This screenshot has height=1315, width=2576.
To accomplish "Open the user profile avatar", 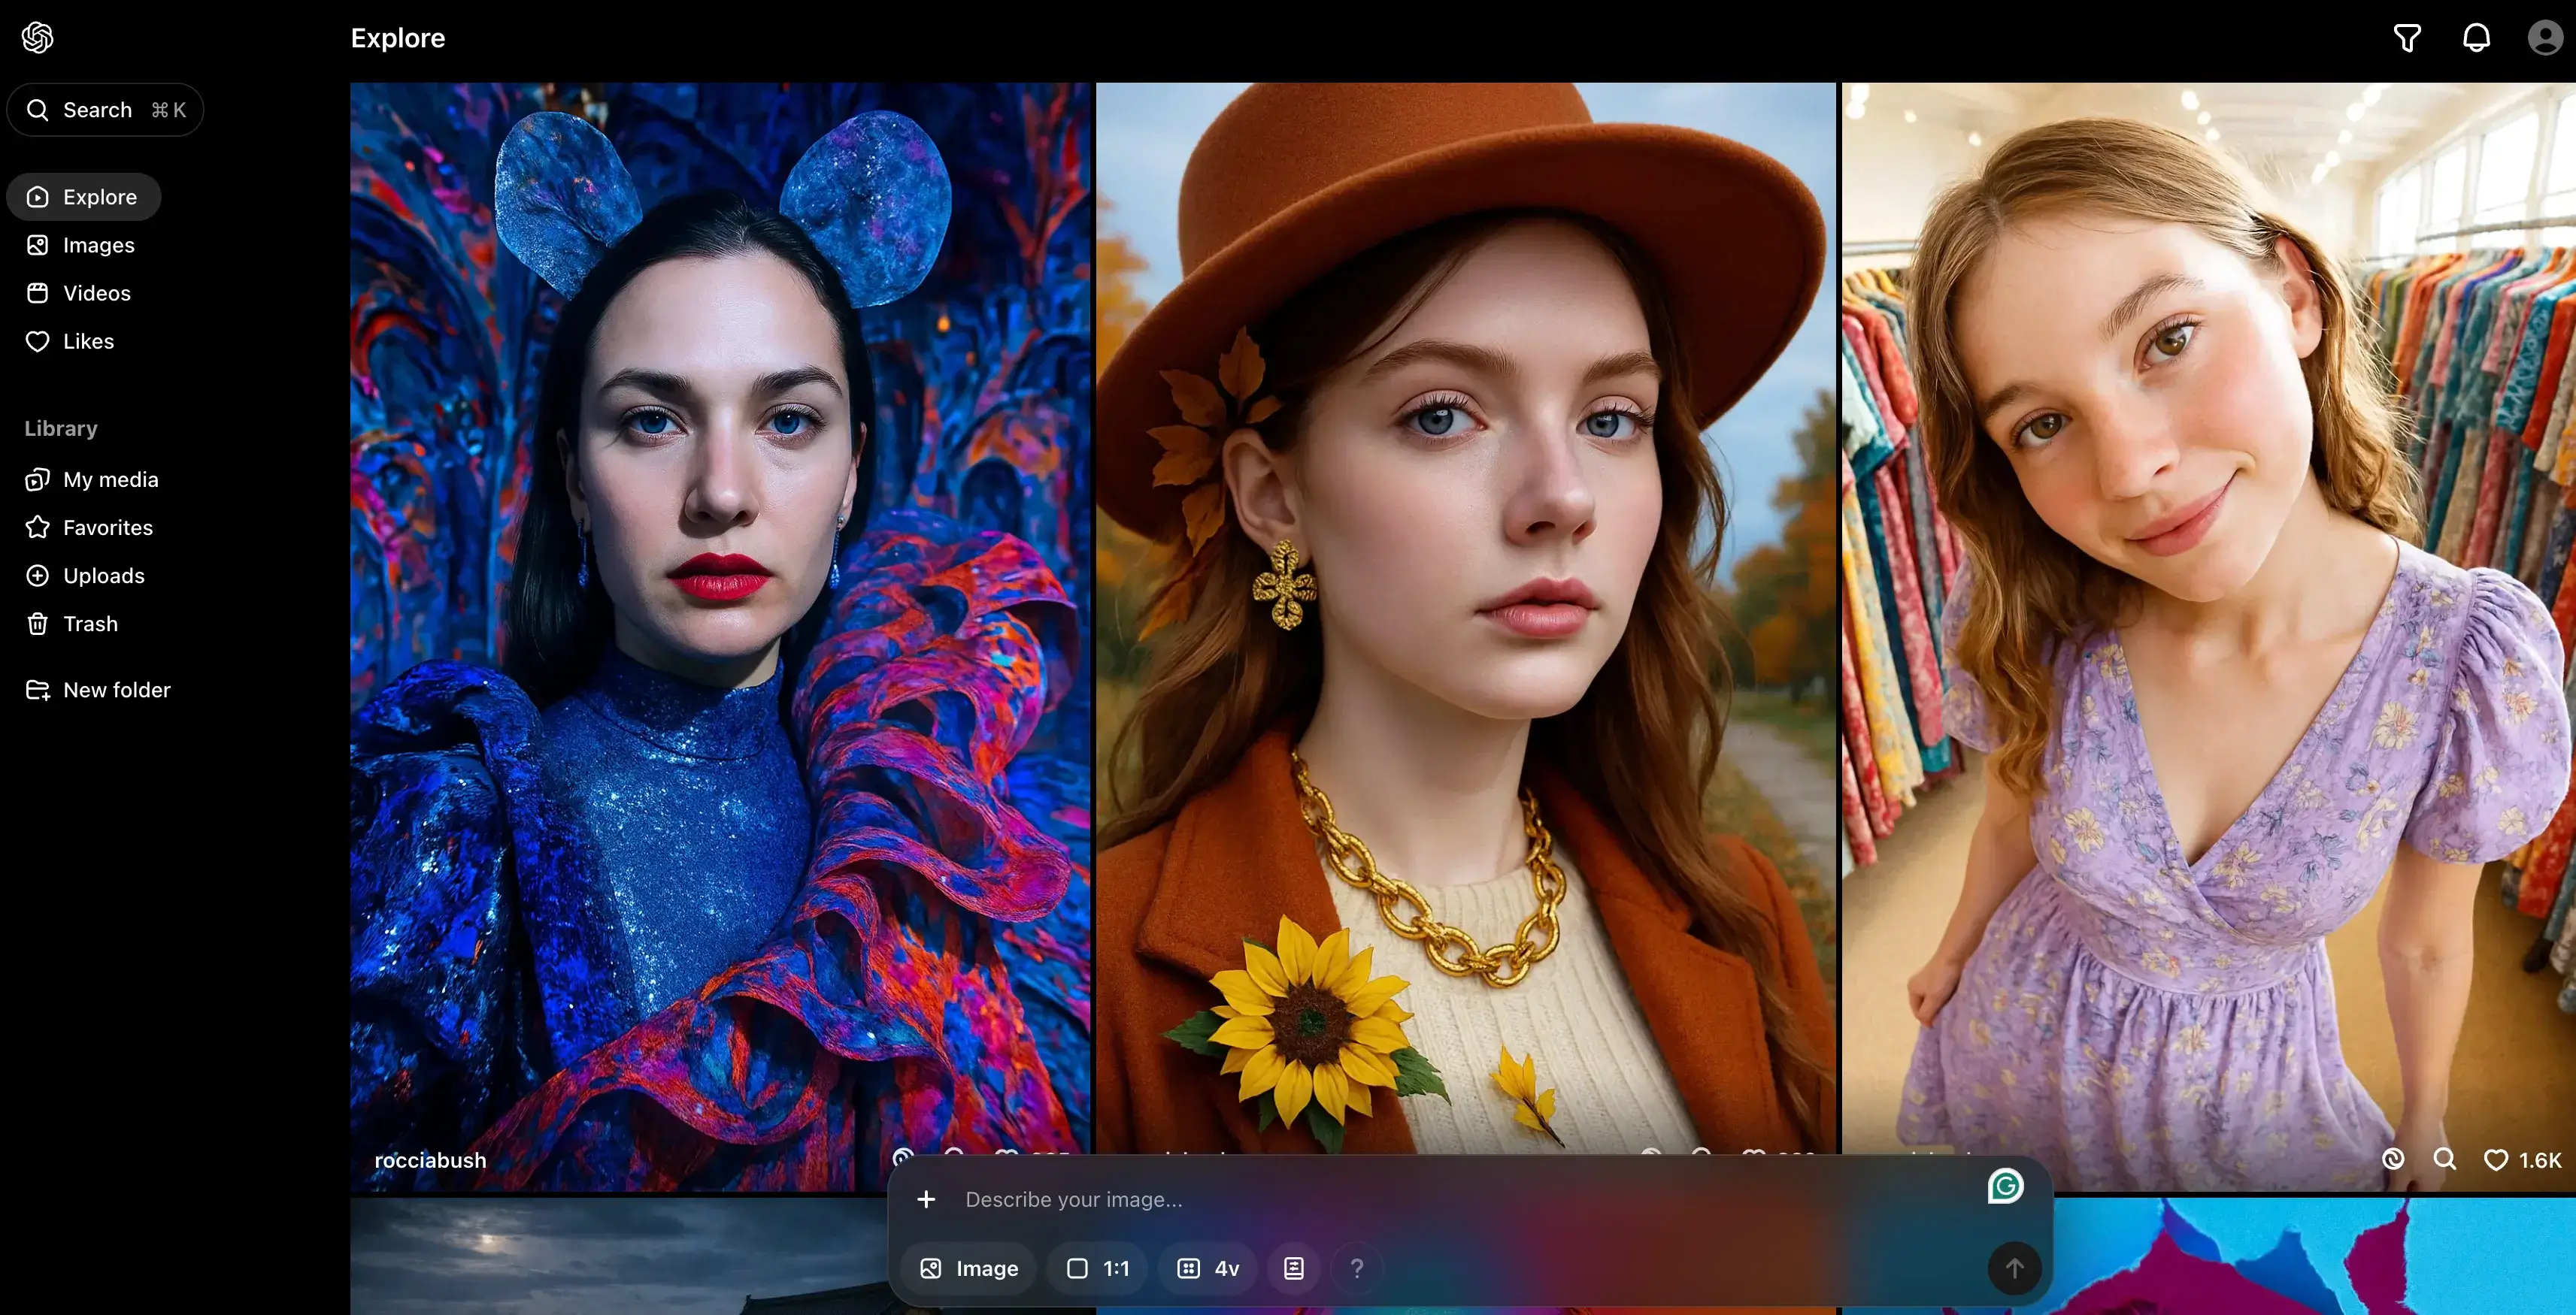I will coord(2544,38).
